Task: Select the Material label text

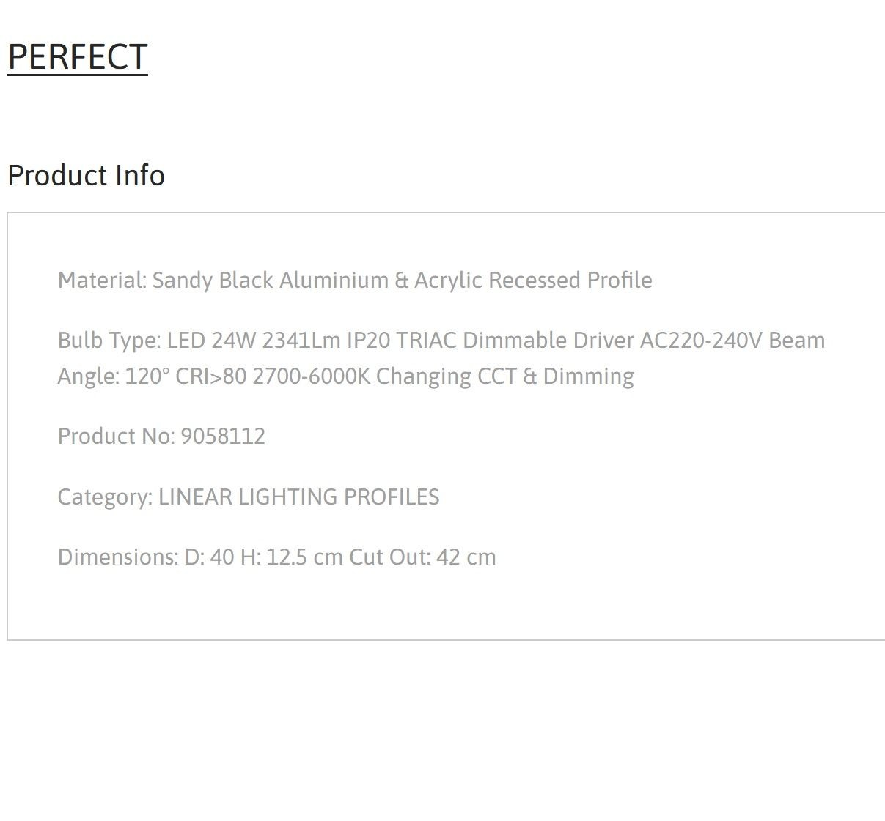Action: pyautogui.click(x=103, y=280)
